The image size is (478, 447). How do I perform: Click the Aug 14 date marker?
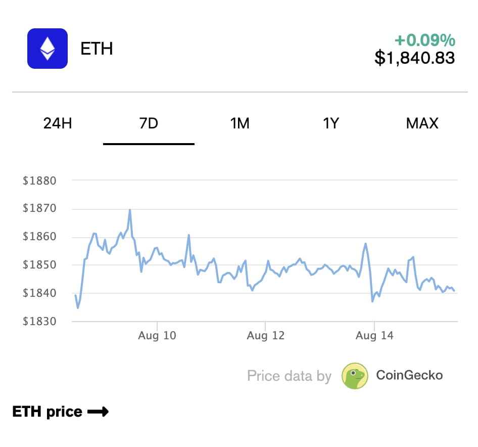click(x=374, y=335)
